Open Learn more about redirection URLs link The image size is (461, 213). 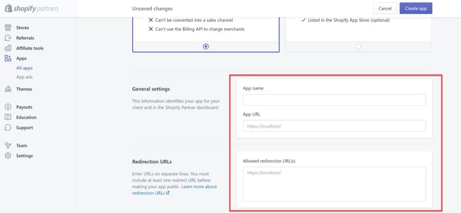(x=175, y=190)
